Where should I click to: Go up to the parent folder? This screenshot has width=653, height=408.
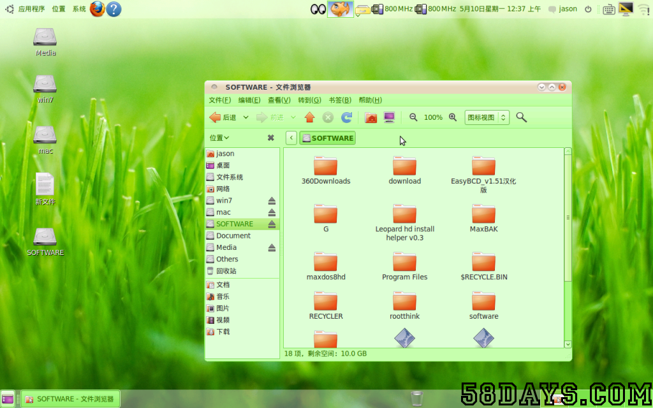pyautogui.click(x=310, y=117)
